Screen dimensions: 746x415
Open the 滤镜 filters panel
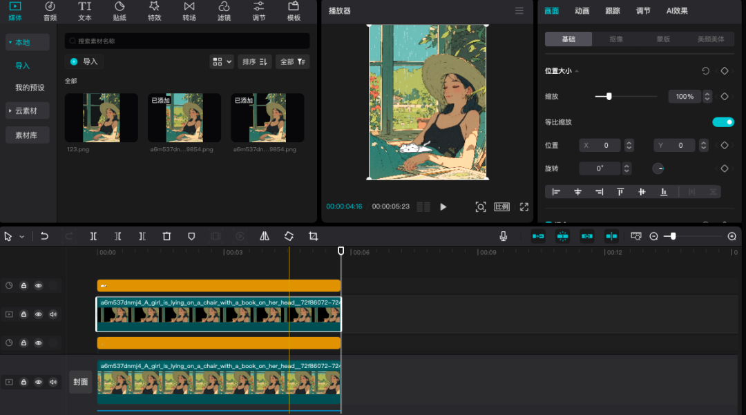(224, 11)
